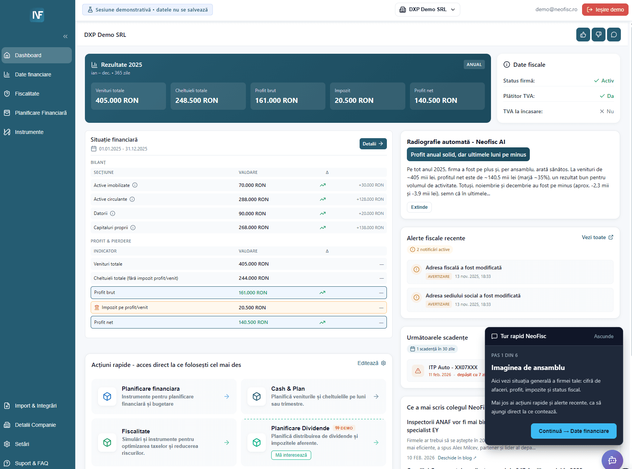Give thumbs down feedback icon
The width and height of the screenshot is (632, 469).
[x=598, y=35]
